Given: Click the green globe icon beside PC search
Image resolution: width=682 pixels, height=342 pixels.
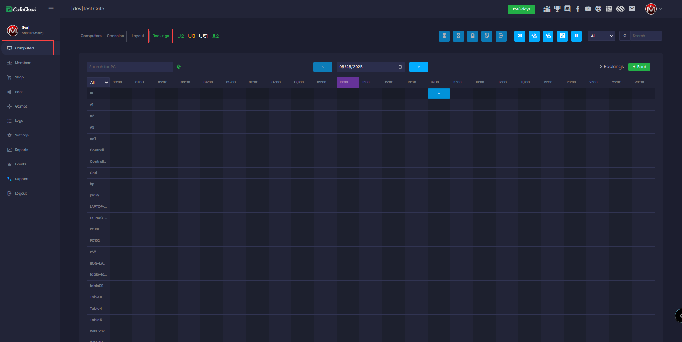Looking at the screenshot, I should 179,66.
